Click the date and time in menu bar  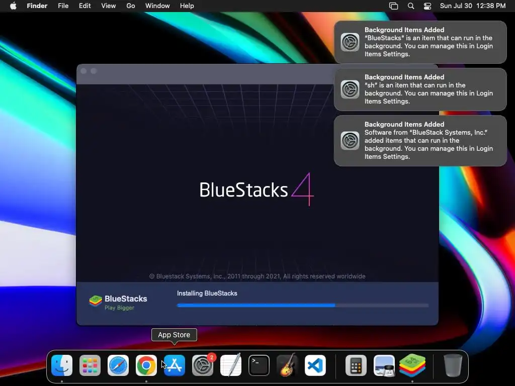[x=473, y=6]
